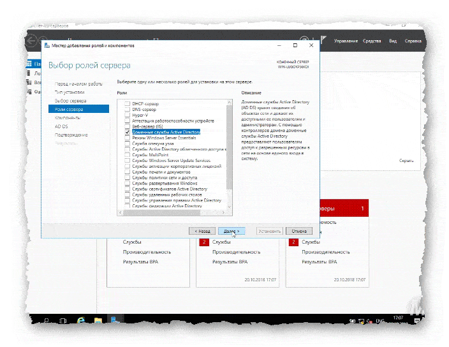The width and height of the screenshot is (449, 347).
Task: Open Службы in the first dashboard tile
Action: (x=132, y=242)
